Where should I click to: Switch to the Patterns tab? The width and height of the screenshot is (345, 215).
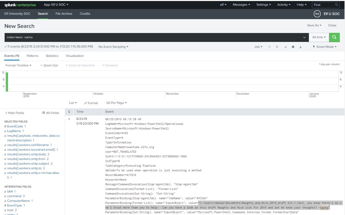(33, 56)
